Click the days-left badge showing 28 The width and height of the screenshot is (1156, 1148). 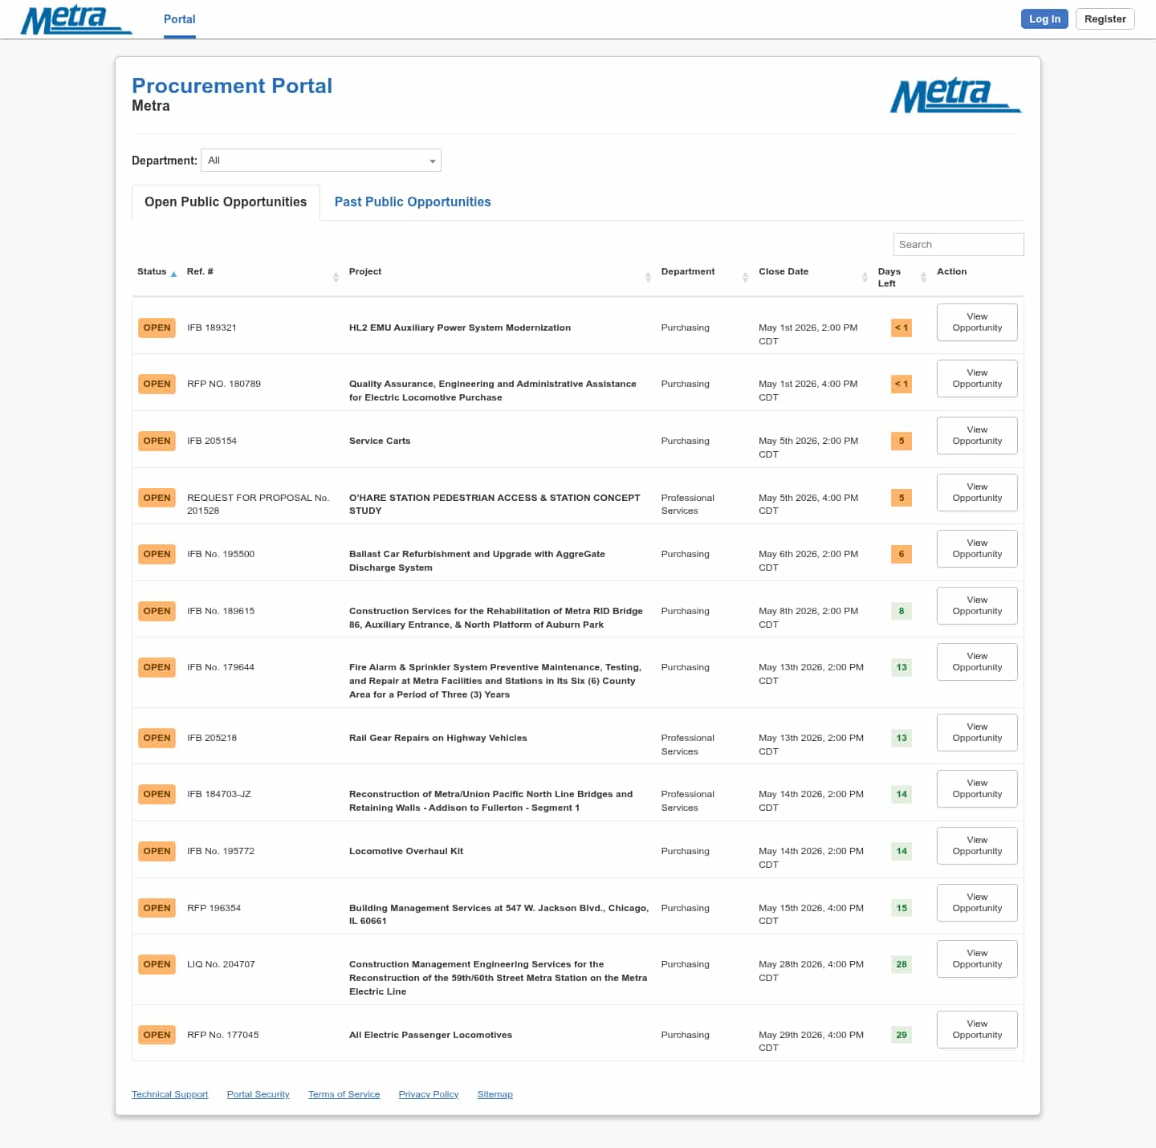pos(902,965)
